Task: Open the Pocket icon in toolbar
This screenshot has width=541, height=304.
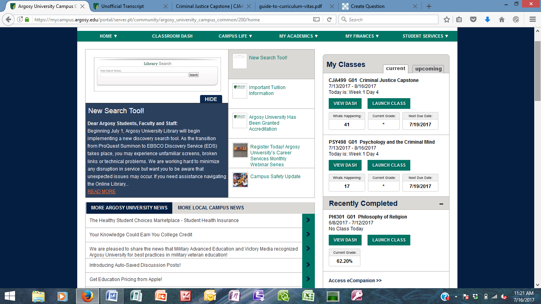Action: click(x=473, y=19)
